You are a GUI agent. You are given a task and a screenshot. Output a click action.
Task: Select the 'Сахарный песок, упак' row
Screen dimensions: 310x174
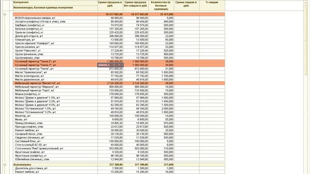[x=119, y=134]
